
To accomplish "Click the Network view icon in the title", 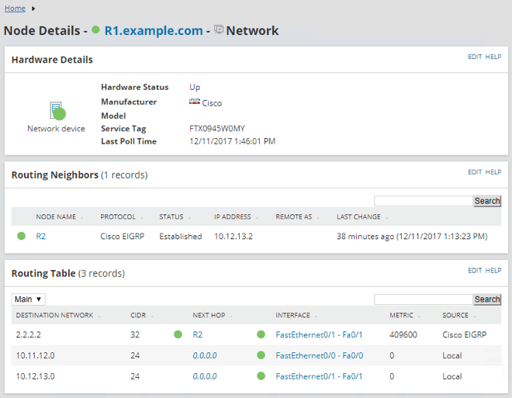I will (219, 29).
